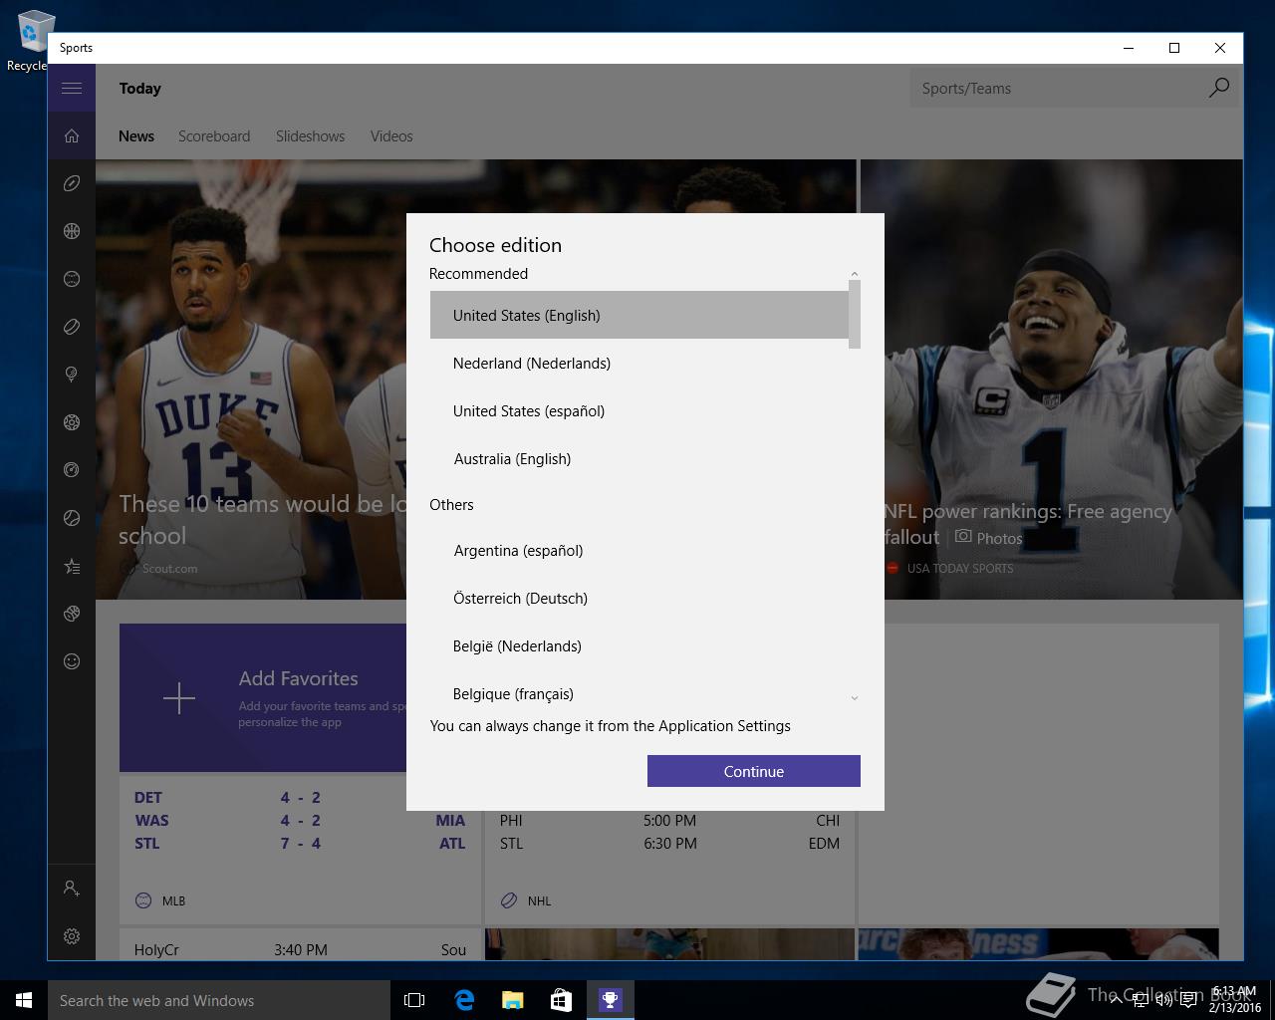Click the taskbar clock showing 6:13 AM
Viewport: 1275px width, 1020px height.
coord(1235,1000)
